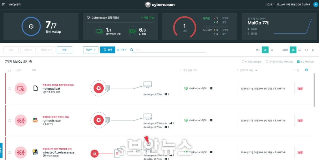Click the MalOp list vertical scrollbar
Viewport: 319px width, 160px height.
[x=314, y=90]
